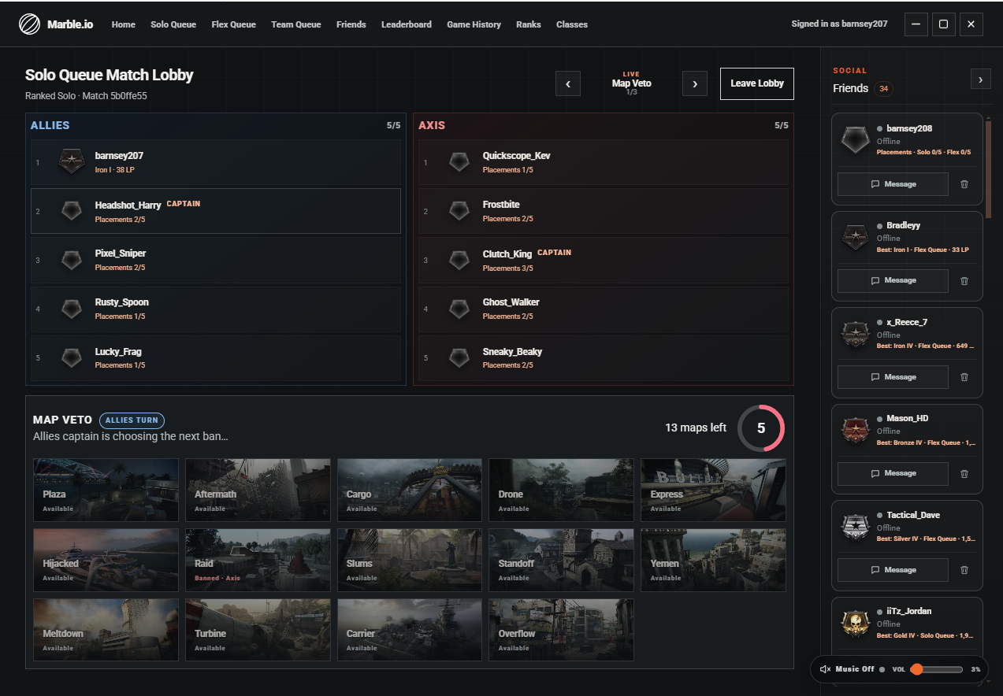
Task: Click the banned Raid map thumbnail
Action: coord(258,560)
